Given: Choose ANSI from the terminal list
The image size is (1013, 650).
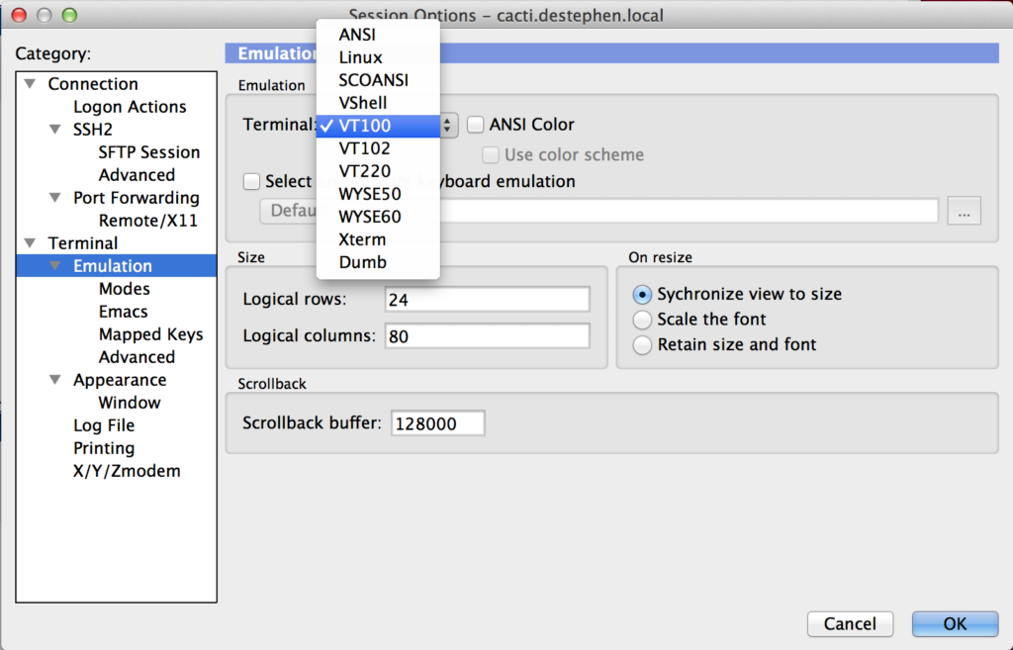Looking at the screenshot, I should 378,35.
